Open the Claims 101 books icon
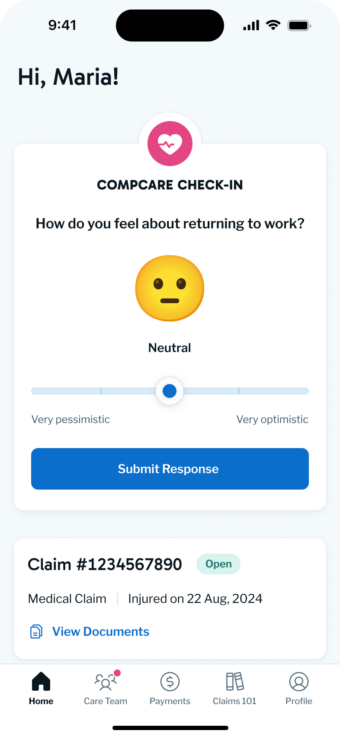Viewport: 340px width, 737px height. point(234,682)
